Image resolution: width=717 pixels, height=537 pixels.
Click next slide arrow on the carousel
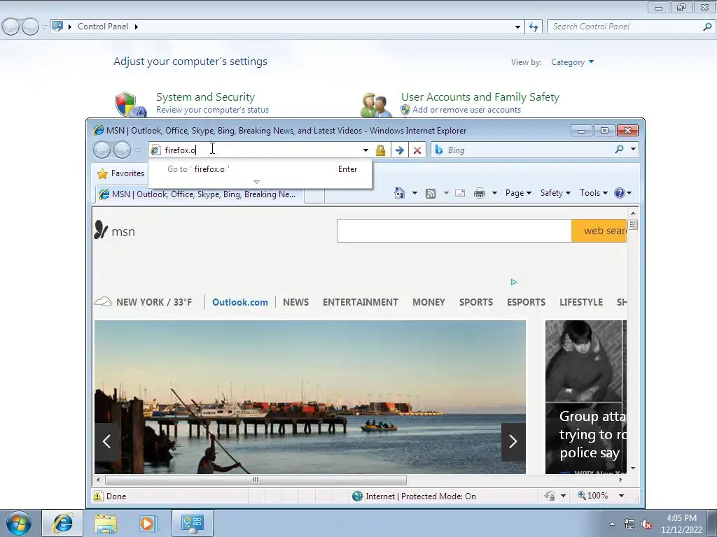point(513,441)
